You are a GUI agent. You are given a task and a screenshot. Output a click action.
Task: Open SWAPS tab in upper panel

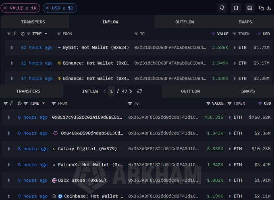245,22
